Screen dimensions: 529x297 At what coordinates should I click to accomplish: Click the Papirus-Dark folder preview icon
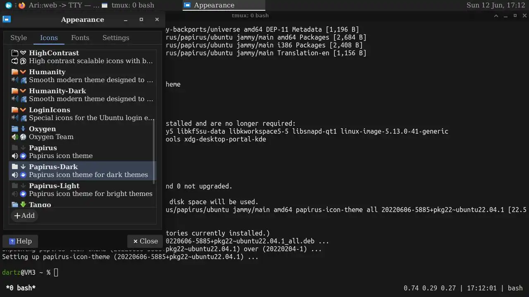click(x=15, y=167)
